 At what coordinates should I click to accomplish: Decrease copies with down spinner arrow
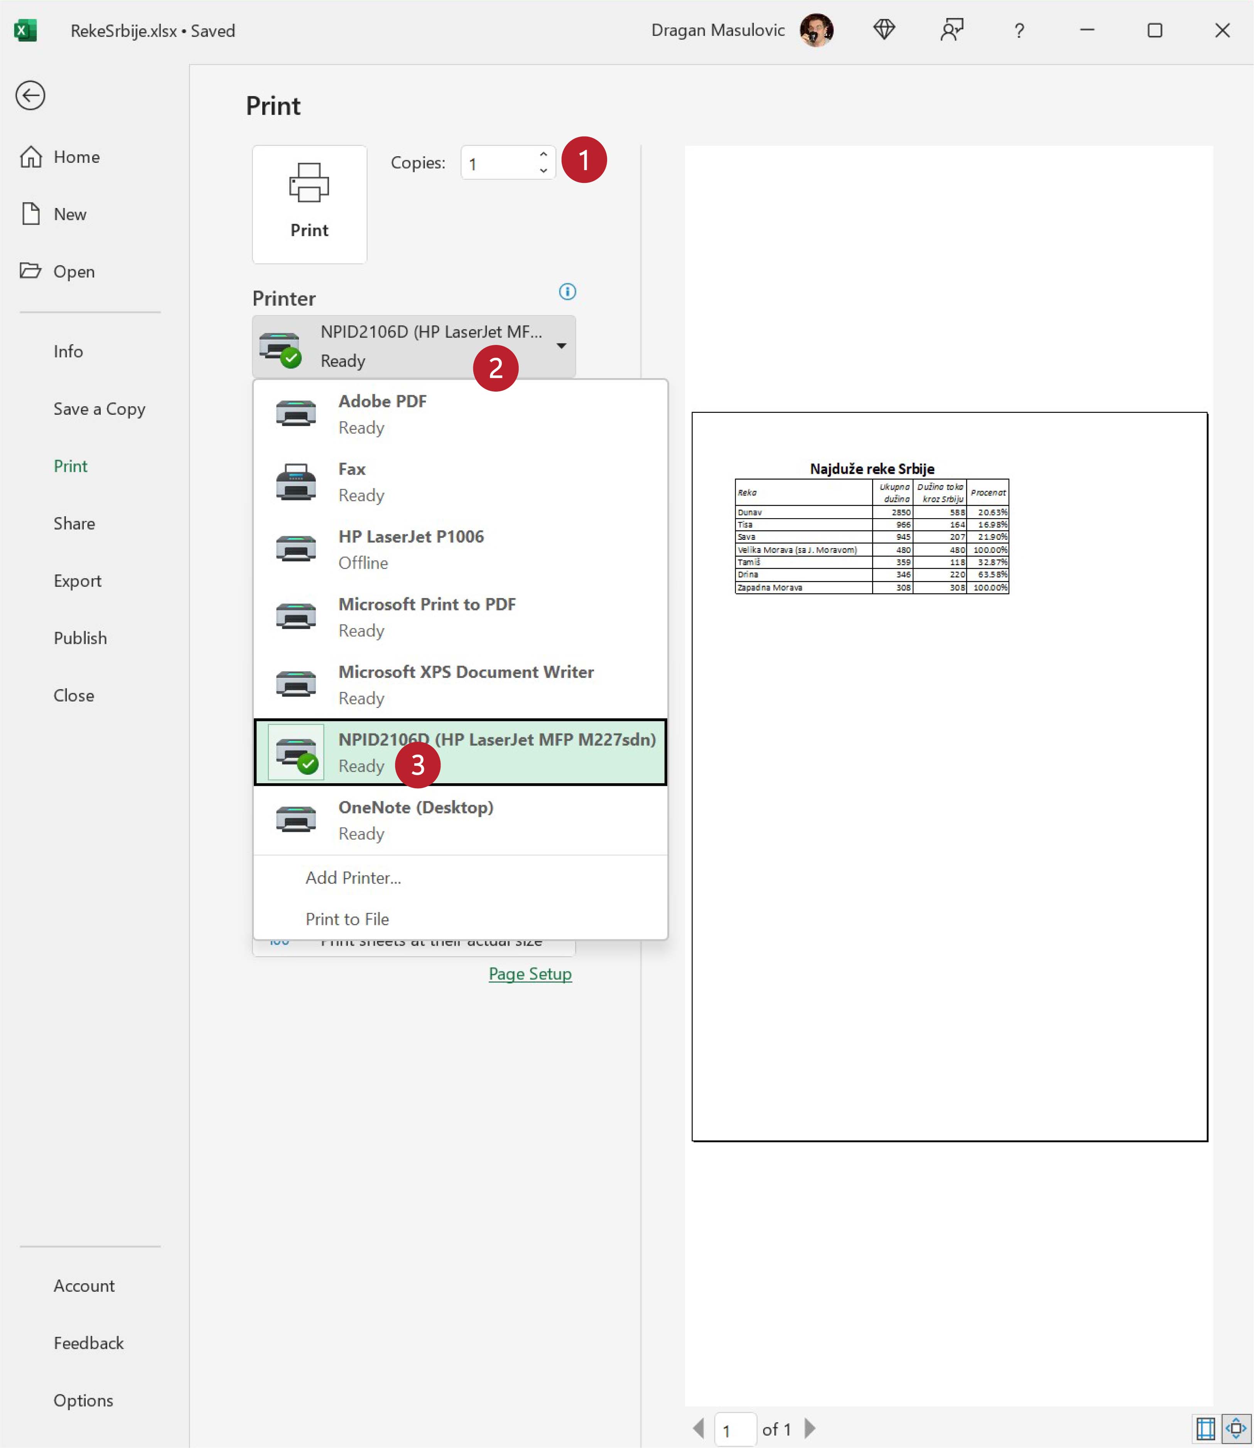coord(543,171)
